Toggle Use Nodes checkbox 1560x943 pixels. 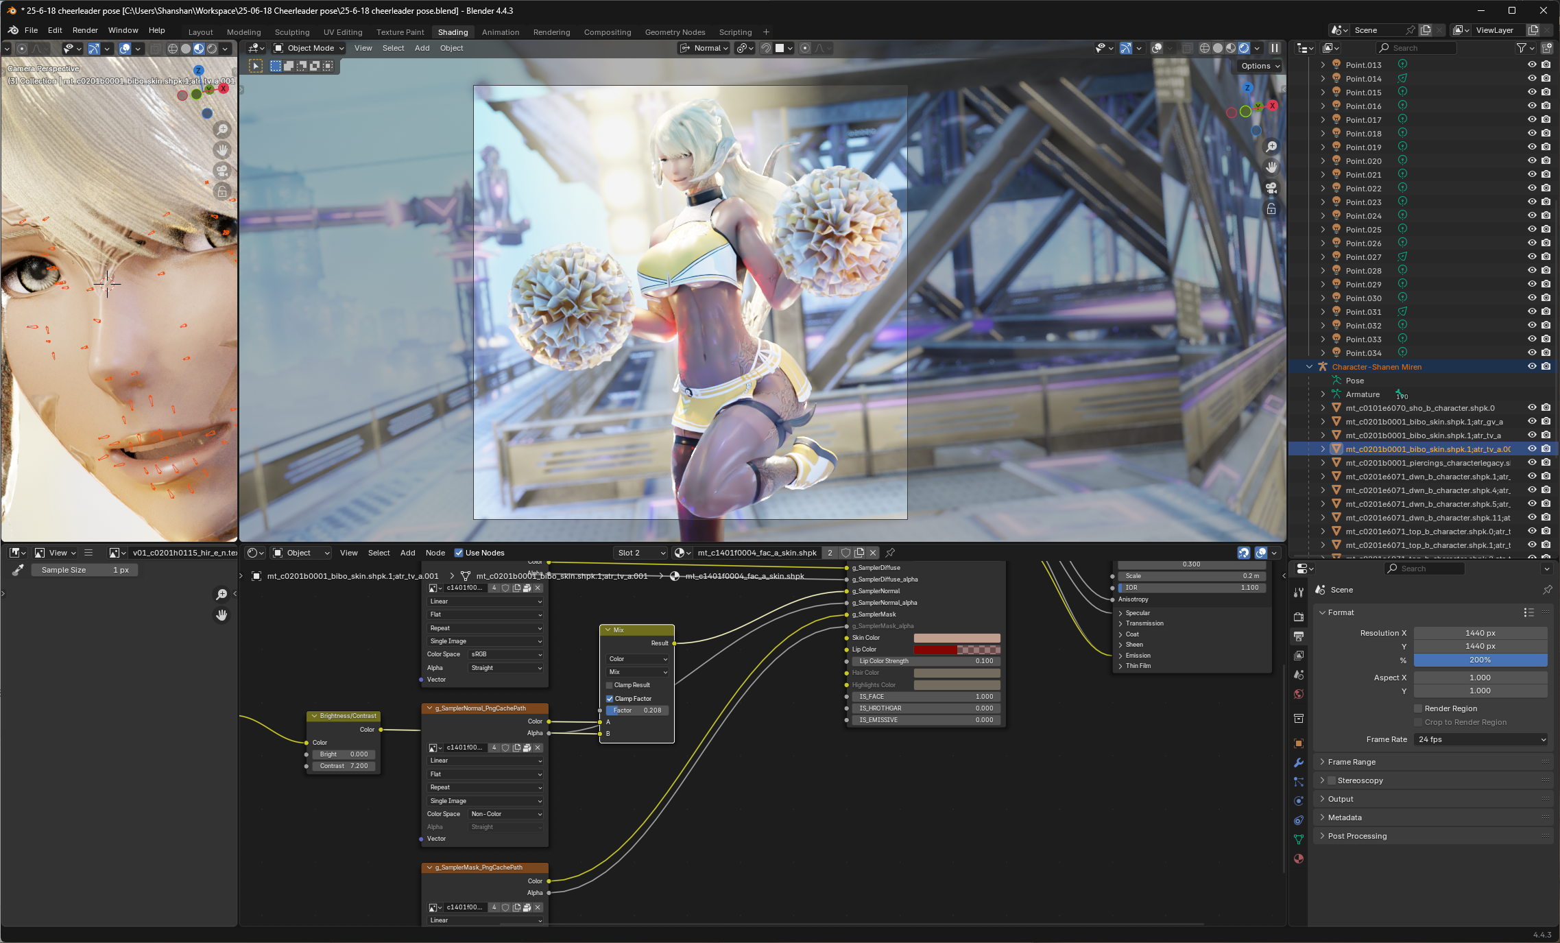[x=459, y=553]
